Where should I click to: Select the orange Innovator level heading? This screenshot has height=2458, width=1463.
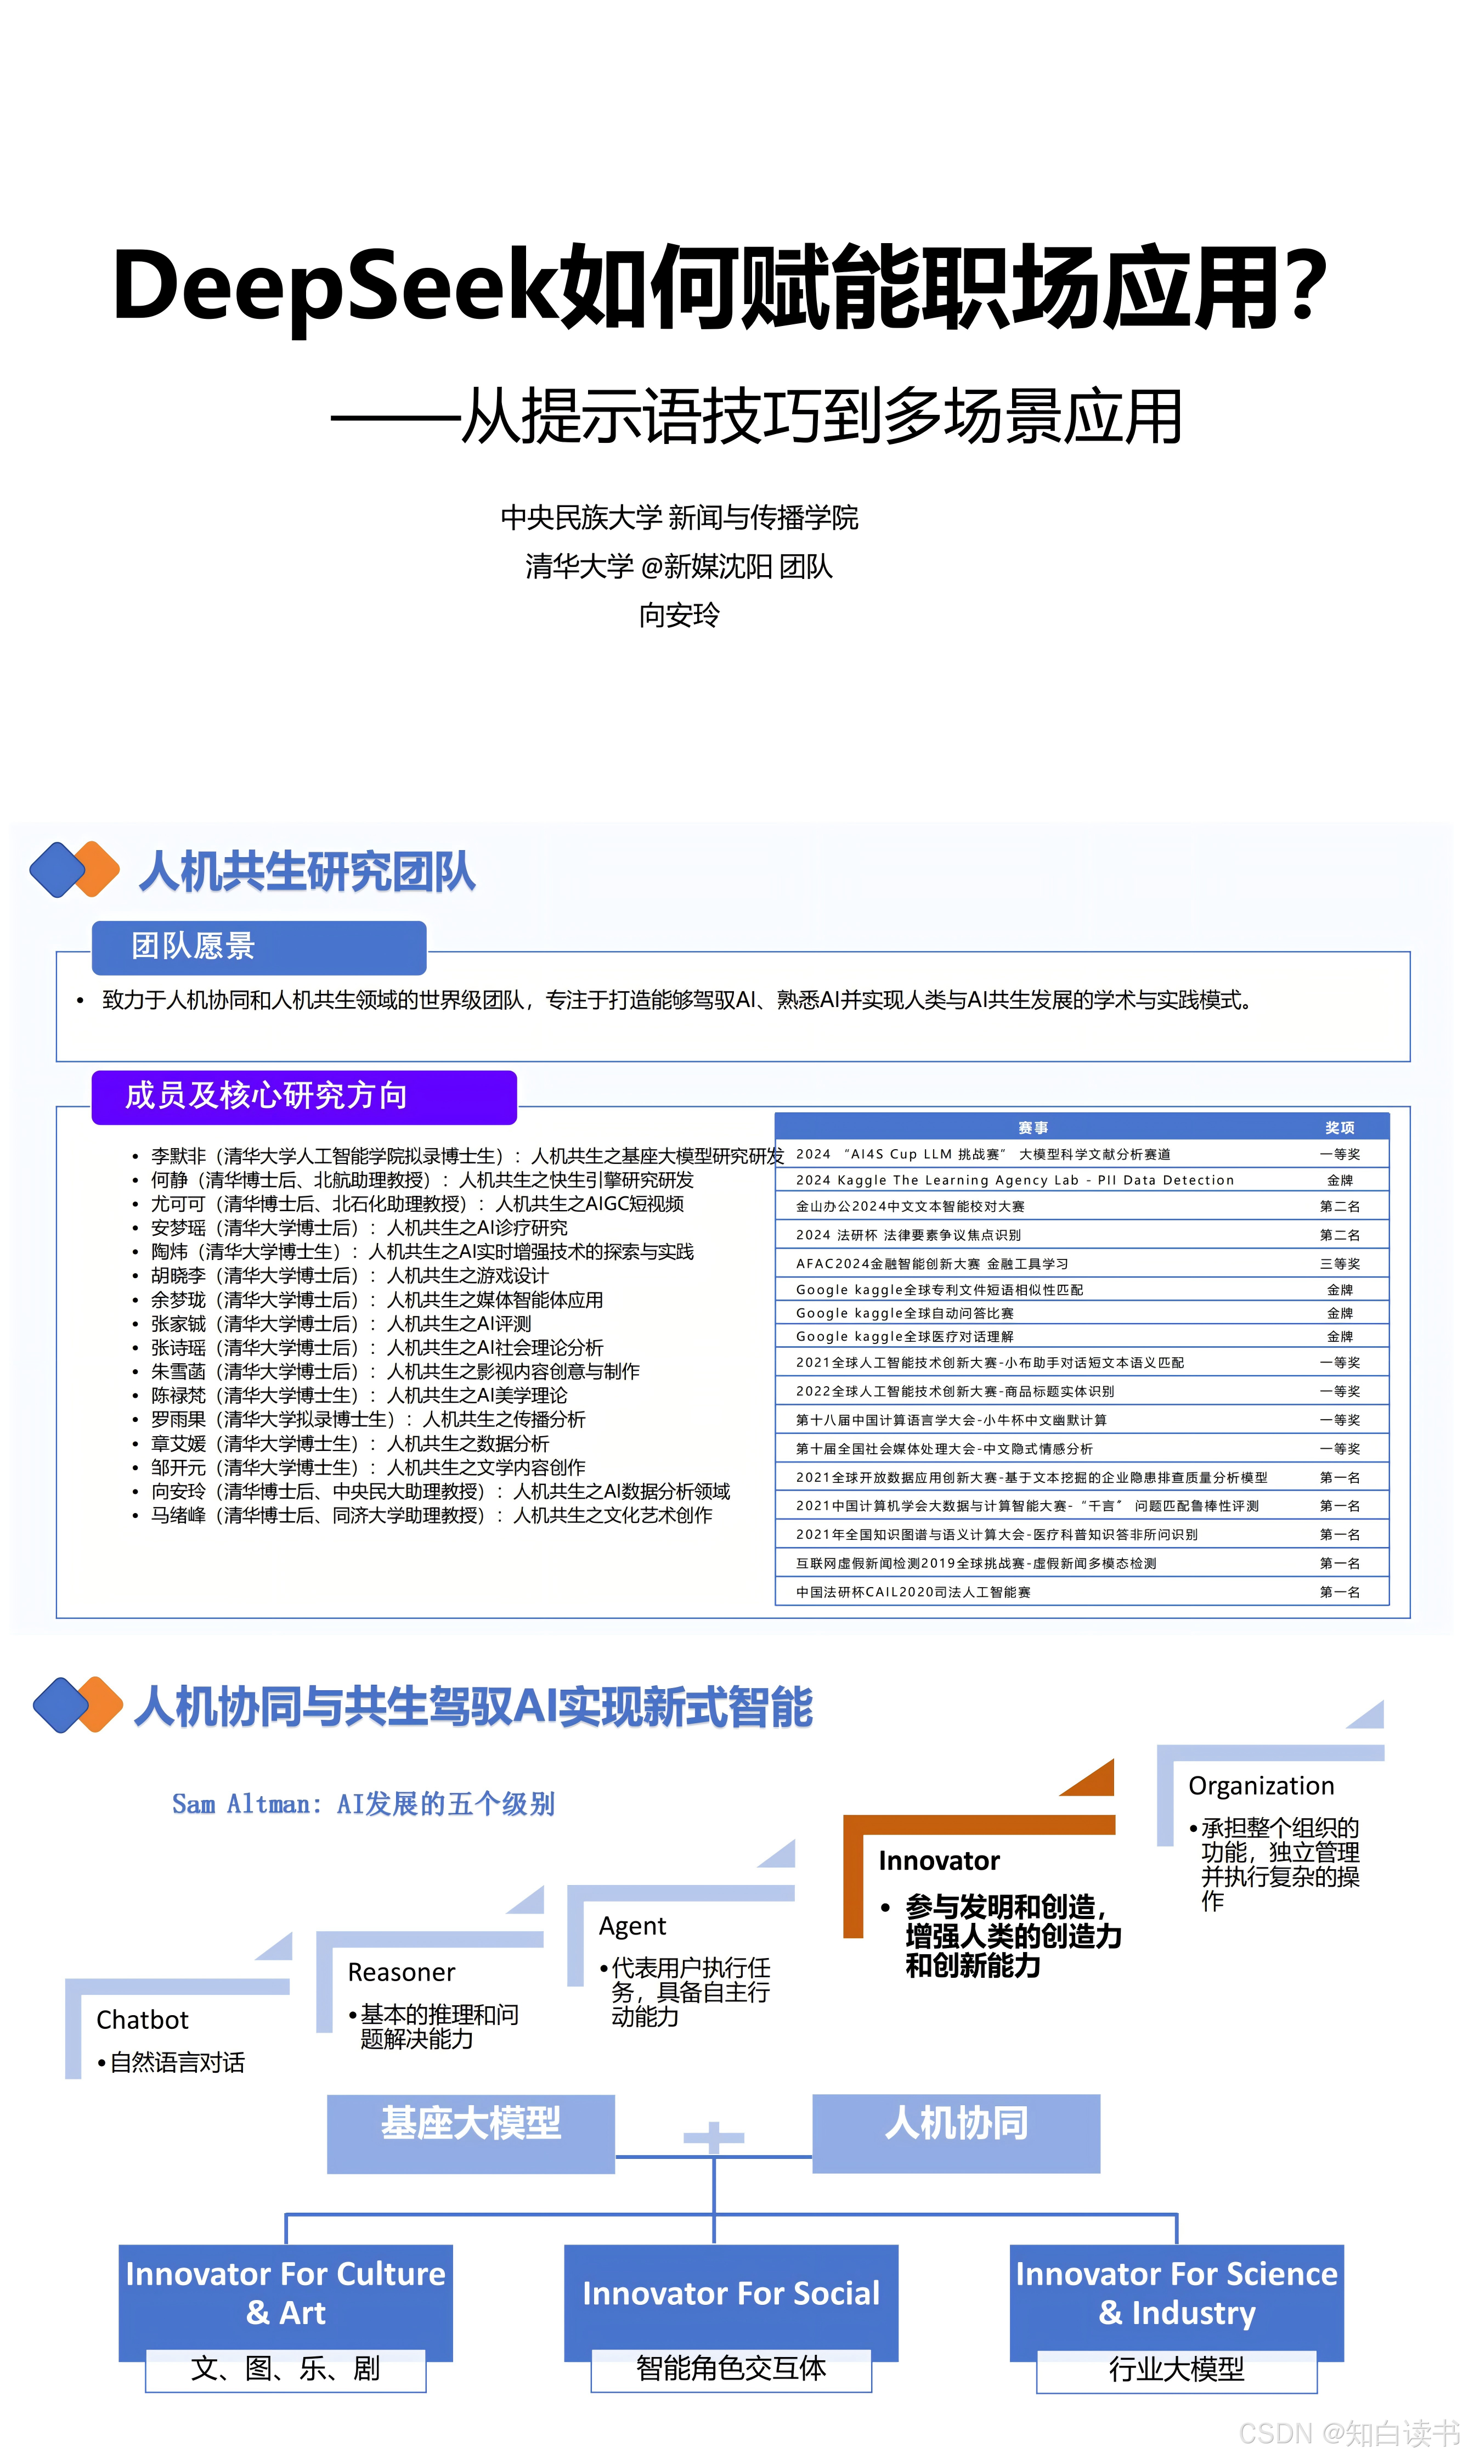pos(939,1860)
